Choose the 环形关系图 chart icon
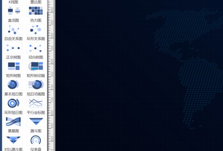The width and height of the screenshot is (223, 151). 36,29
